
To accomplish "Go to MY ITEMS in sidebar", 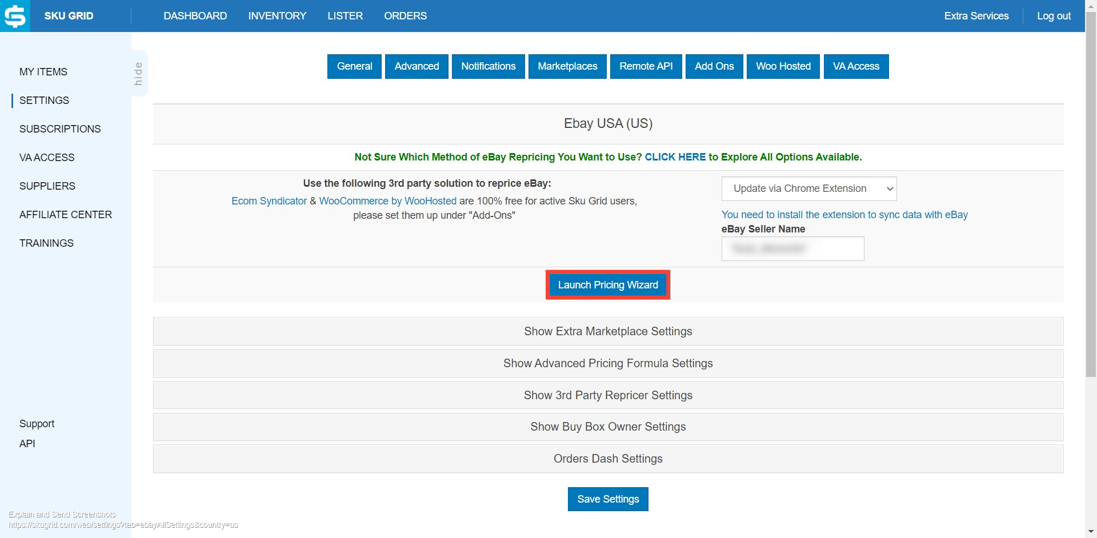I will (43, 72).
